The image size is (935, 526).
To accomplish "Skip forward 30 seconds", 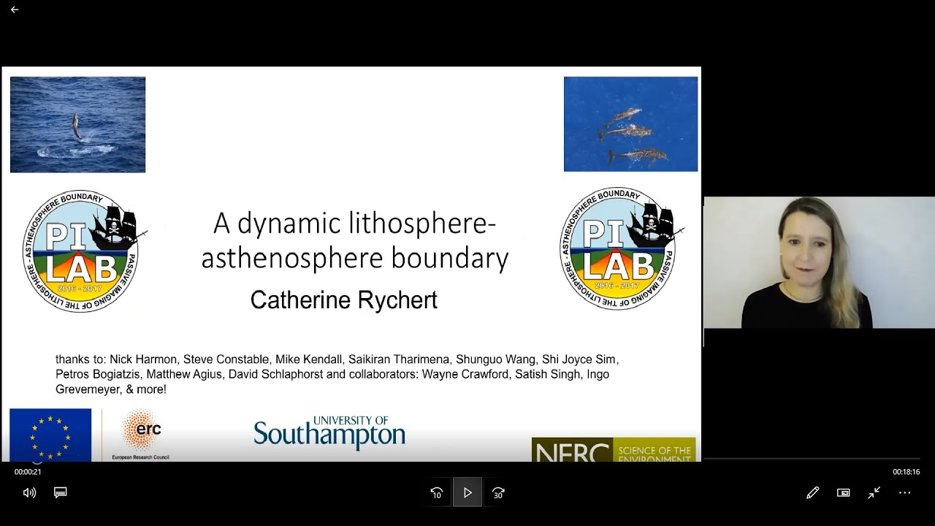I will [x=498, y=493].
